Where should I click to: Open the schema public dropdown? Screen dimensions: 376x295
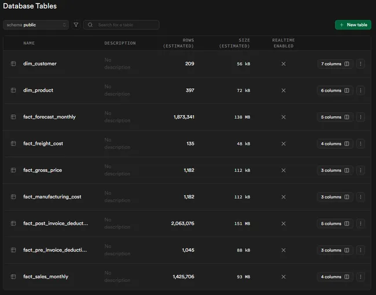click(x=36, y=25)
